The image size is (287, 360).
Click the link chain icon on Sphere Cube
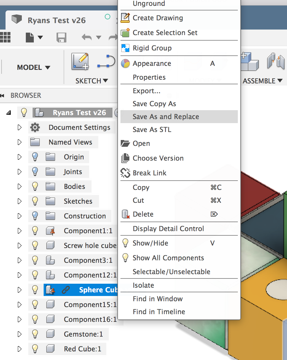tap(66, 290)
